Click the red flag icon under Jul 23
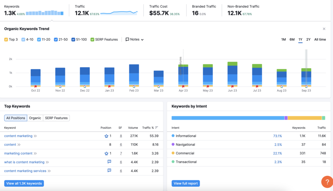 click(257, 86)
